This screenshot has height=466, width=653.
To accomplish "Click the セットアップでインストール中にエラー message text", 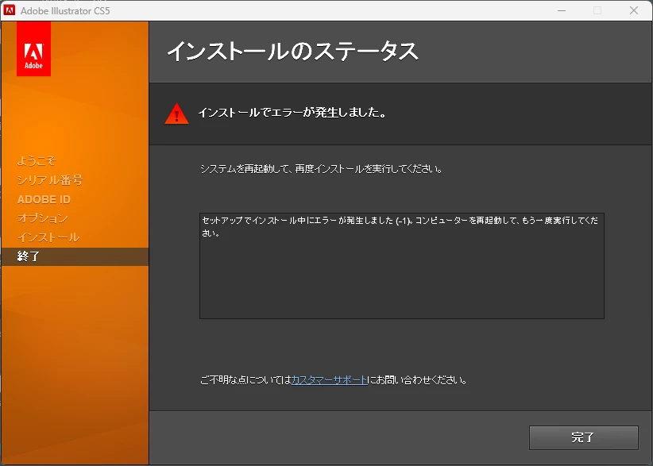I will [400, 226].
